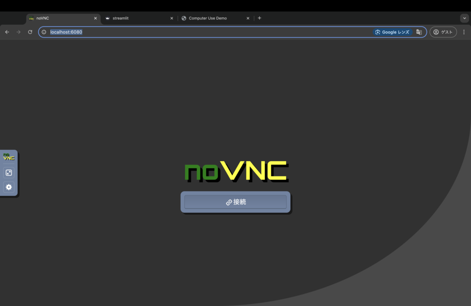Click the translate page icon

pyautogui.click(x=419, y=32)
